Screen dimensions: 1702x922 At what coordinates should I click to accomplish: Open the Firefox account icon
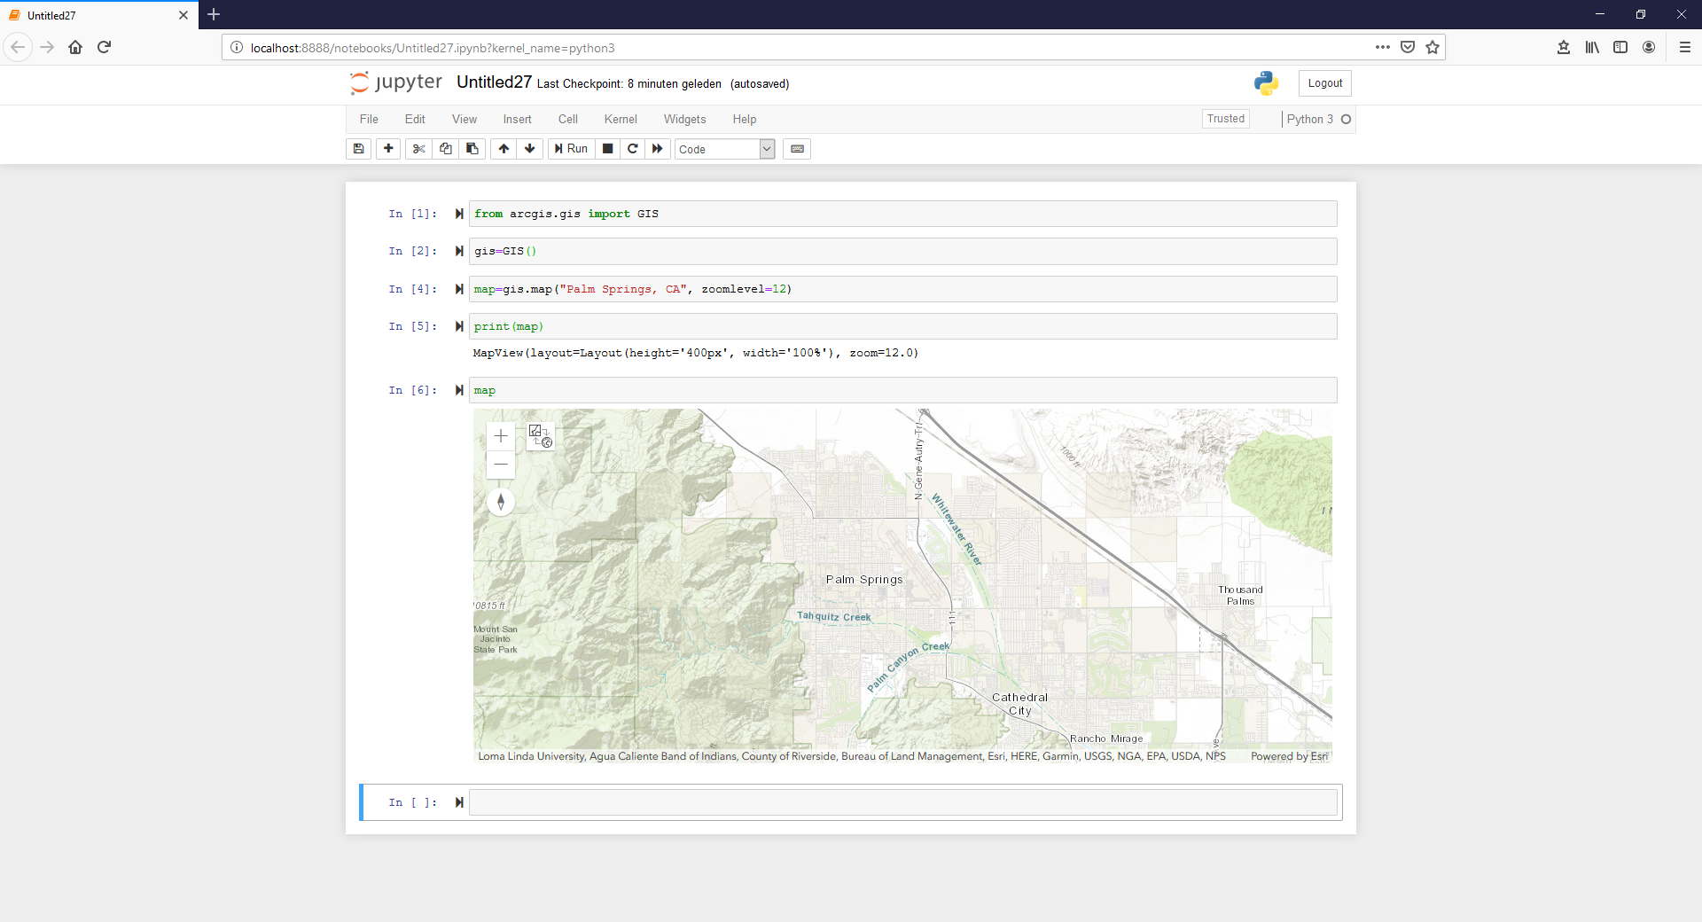click(x=1649, y=47)
